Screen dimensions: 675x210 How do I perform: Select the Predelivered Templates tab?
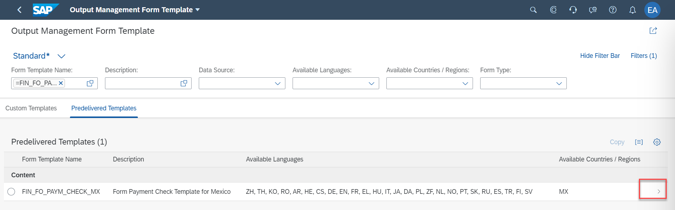[104, 108]
